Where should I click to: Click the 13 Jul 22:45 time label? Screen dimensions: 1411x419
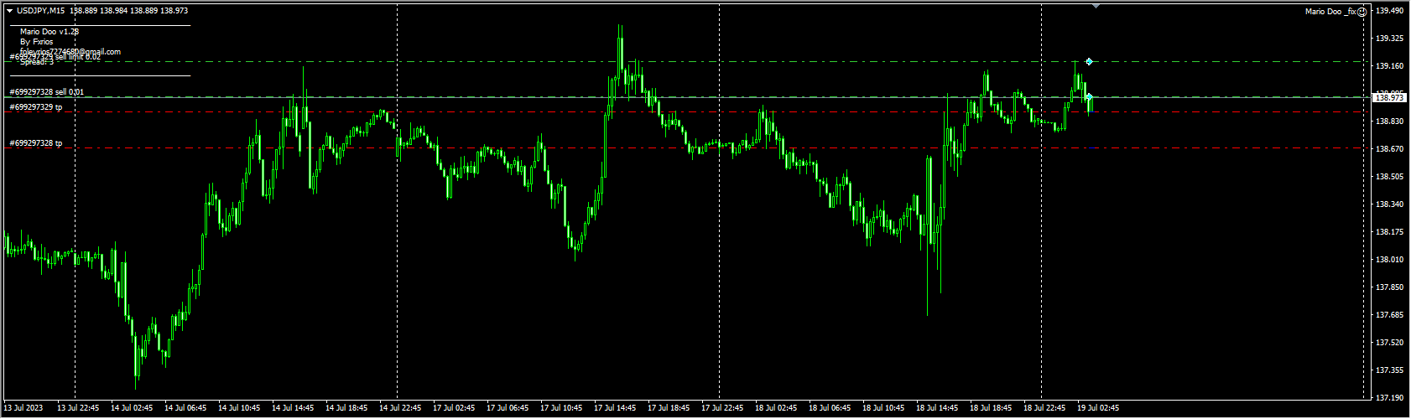pos(78,408)
